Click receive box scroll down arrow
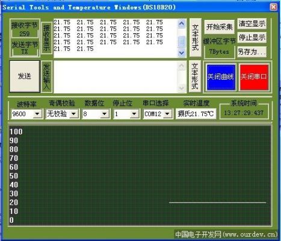This screenshot has height=241, width=281. tap(181, 53)
